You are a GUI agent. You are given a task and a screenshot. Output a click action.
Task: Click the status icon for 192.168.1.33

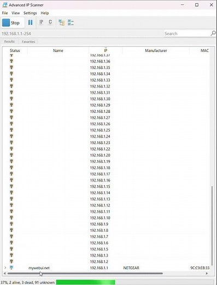(x=11, y=79)
